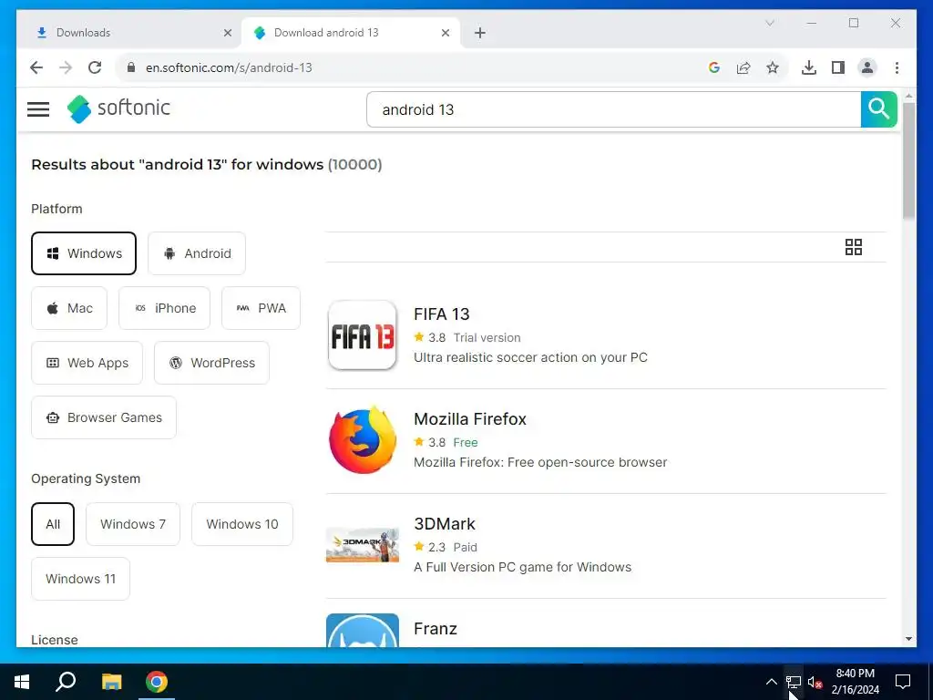Open the Windows Start menu
The image size is (933, 700).
pyautogui.click(x=22, y=682)
